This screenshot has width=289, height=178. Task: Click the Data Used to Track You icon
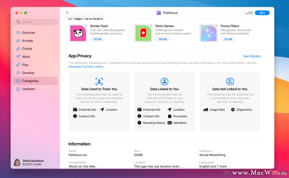tap(99, 82)
